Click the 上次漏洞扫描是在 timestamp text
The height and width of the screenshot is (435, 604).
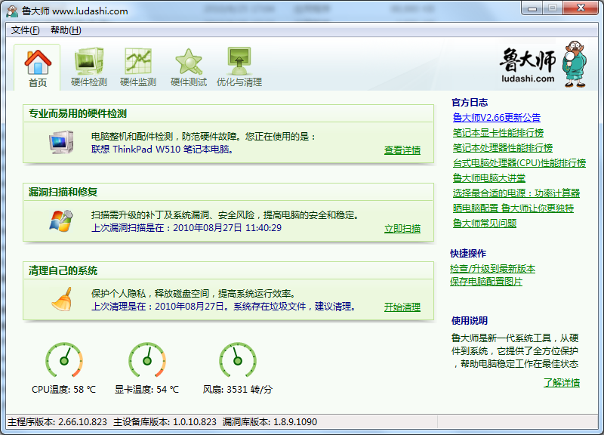click(186, 228)
